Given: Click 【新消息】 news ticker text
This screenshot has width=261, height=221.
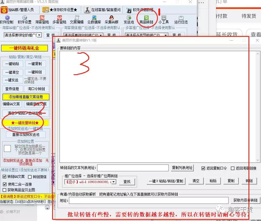Looking at the screenshot, I should [x=27, y=196].
